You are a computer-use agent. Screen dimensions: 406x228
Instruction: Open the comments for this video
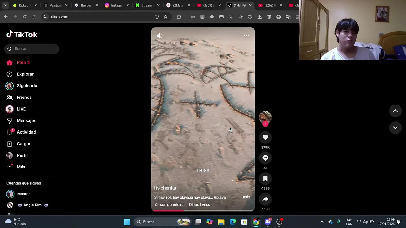coord(265,158)
